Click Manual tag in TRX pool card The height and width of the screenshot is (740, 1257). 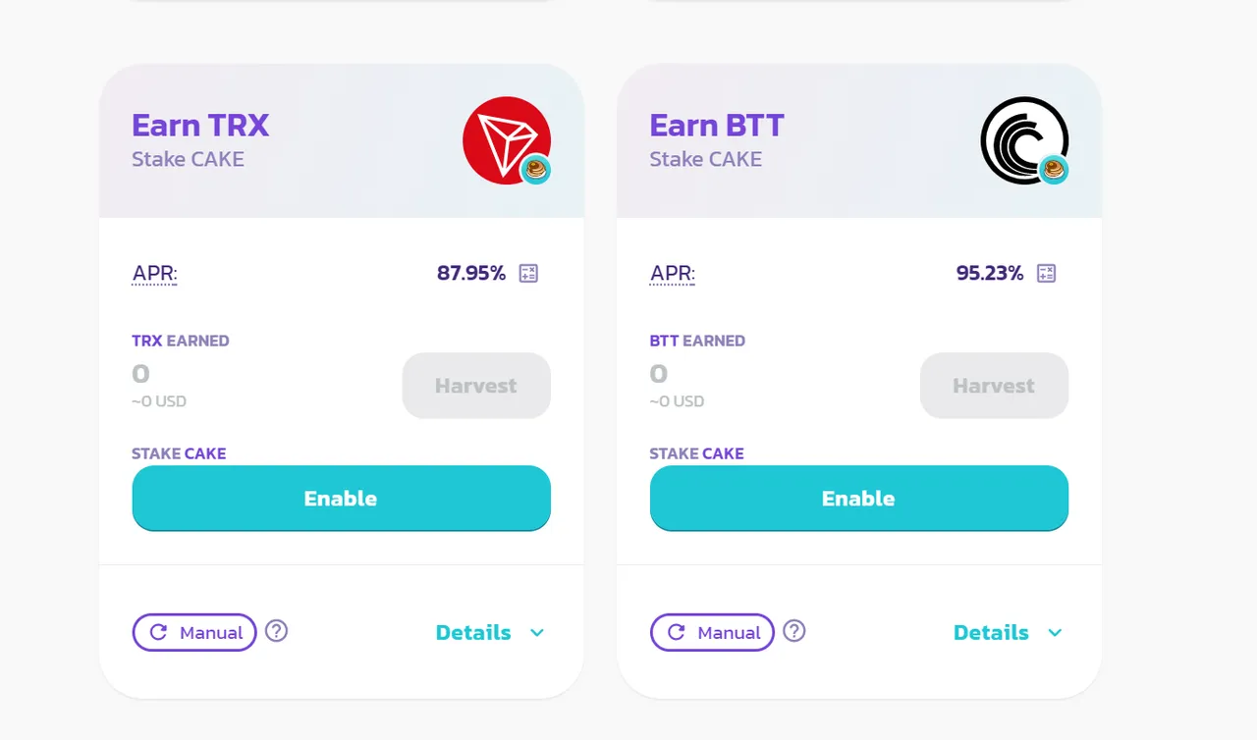pyautogui.click(x=194, y=633)
